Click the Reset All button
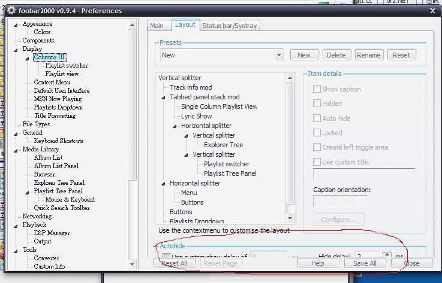 point(175,263)
